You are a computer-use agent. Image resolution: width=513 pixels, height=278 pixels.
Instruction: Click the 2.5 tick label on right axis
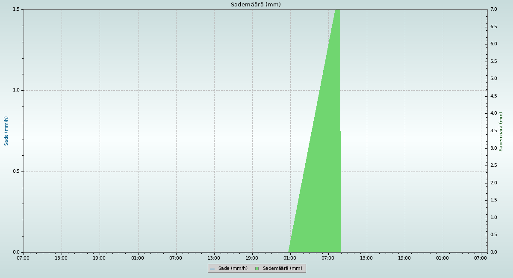tap(493, 165)
